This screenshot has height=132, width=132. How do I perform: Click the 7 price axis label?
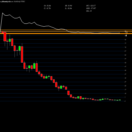[x=125, y=97]
